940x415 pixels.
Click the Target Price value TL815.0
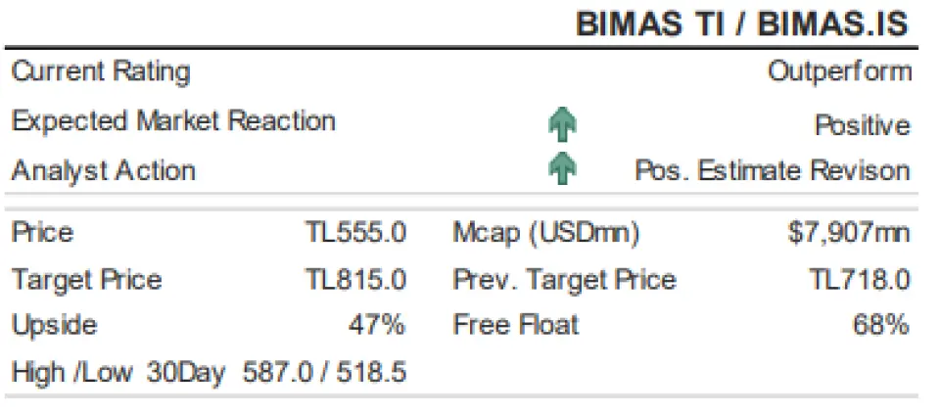point(355,280)
